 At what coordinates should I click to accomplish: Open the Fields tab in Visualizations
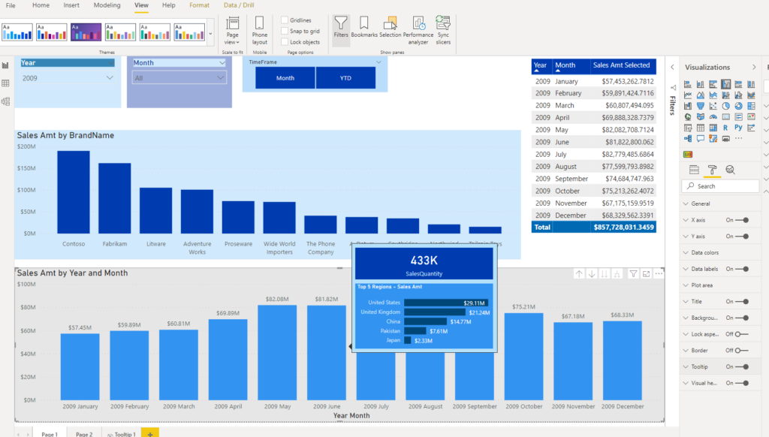point(694,170)
